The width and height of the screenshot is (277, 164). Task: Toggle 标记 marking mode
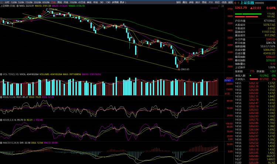tap(217, 2)
